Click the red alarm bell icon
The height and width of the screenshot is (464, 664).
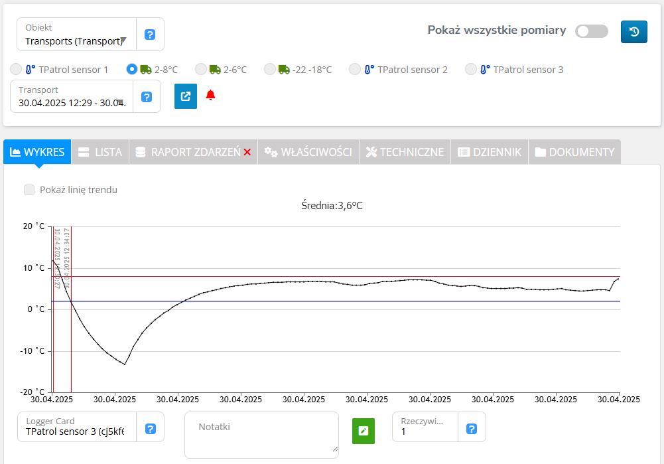tap(210, 96)
